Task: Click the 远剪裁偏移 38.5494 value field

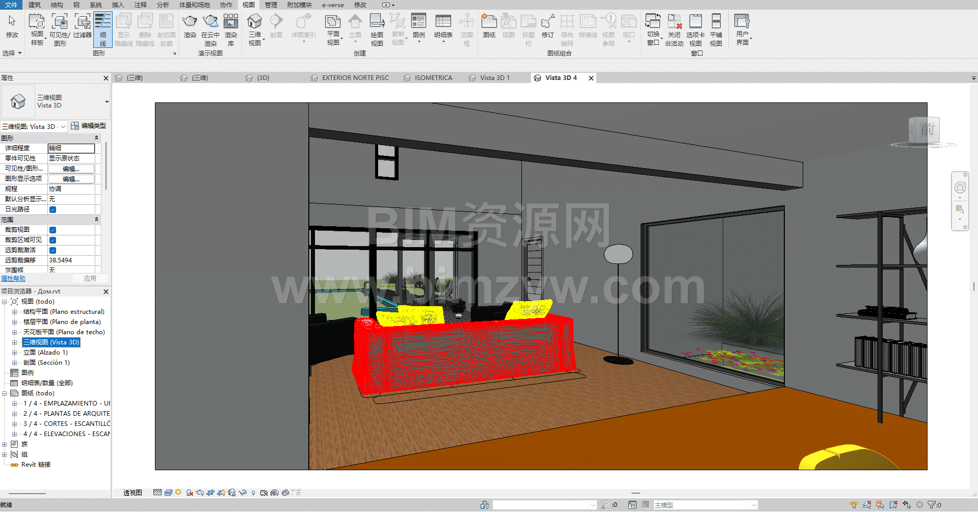Action: tap(71, 260)
